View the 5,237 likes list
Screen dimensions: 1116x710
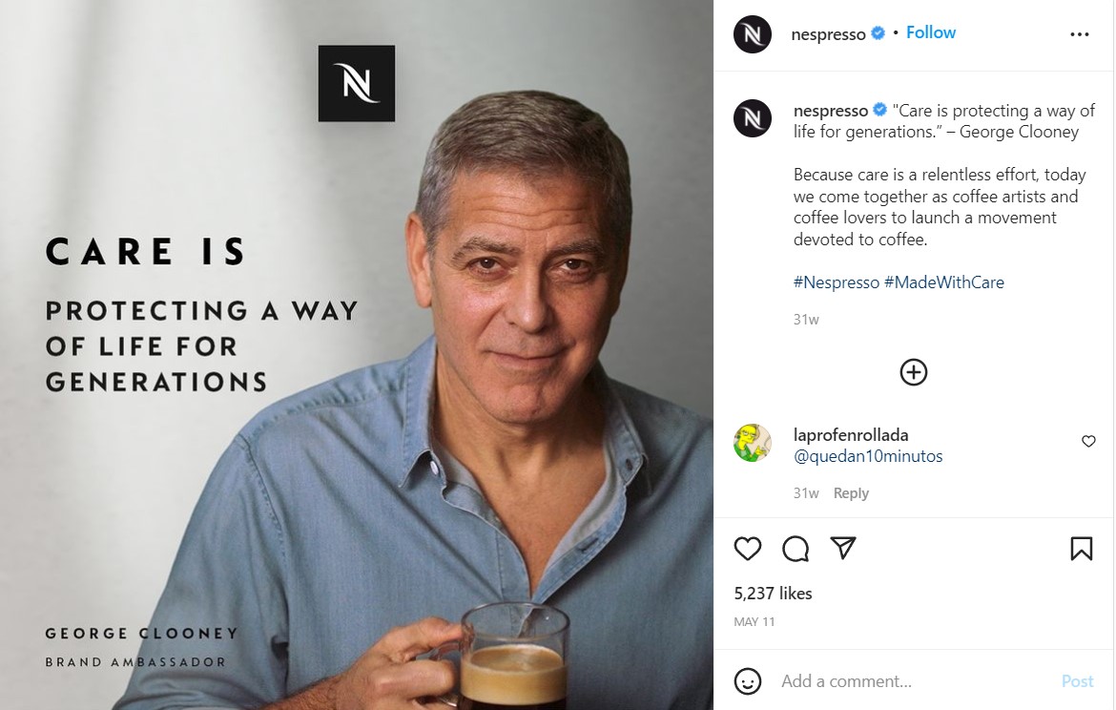(x=773, y=594)
